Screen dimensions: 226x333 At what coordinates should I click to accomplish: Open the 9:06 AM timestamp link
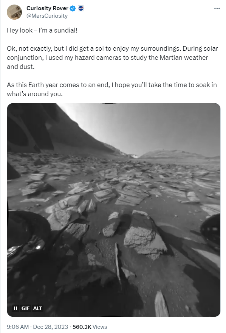tap(18, 327)
